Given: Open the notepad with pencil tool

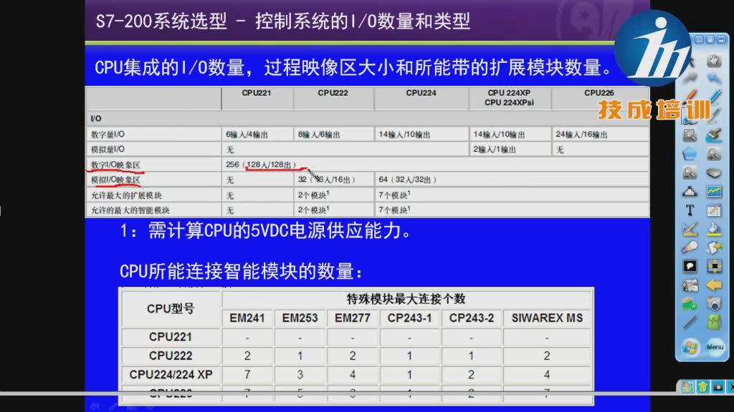Looking at the screenshot, I should click(714, 210).
